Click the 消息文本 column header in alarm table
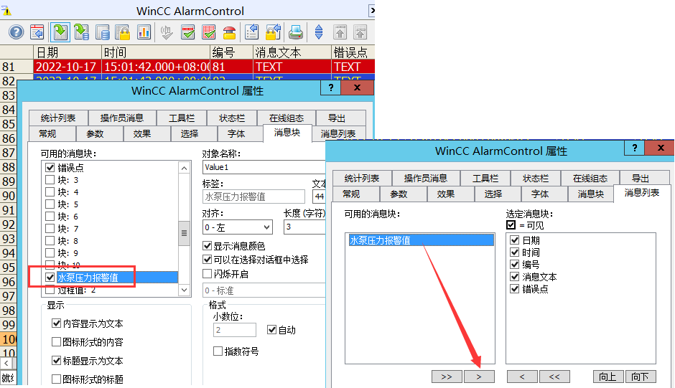Screen dimensions: 675x388 click(x=292, y=52)
